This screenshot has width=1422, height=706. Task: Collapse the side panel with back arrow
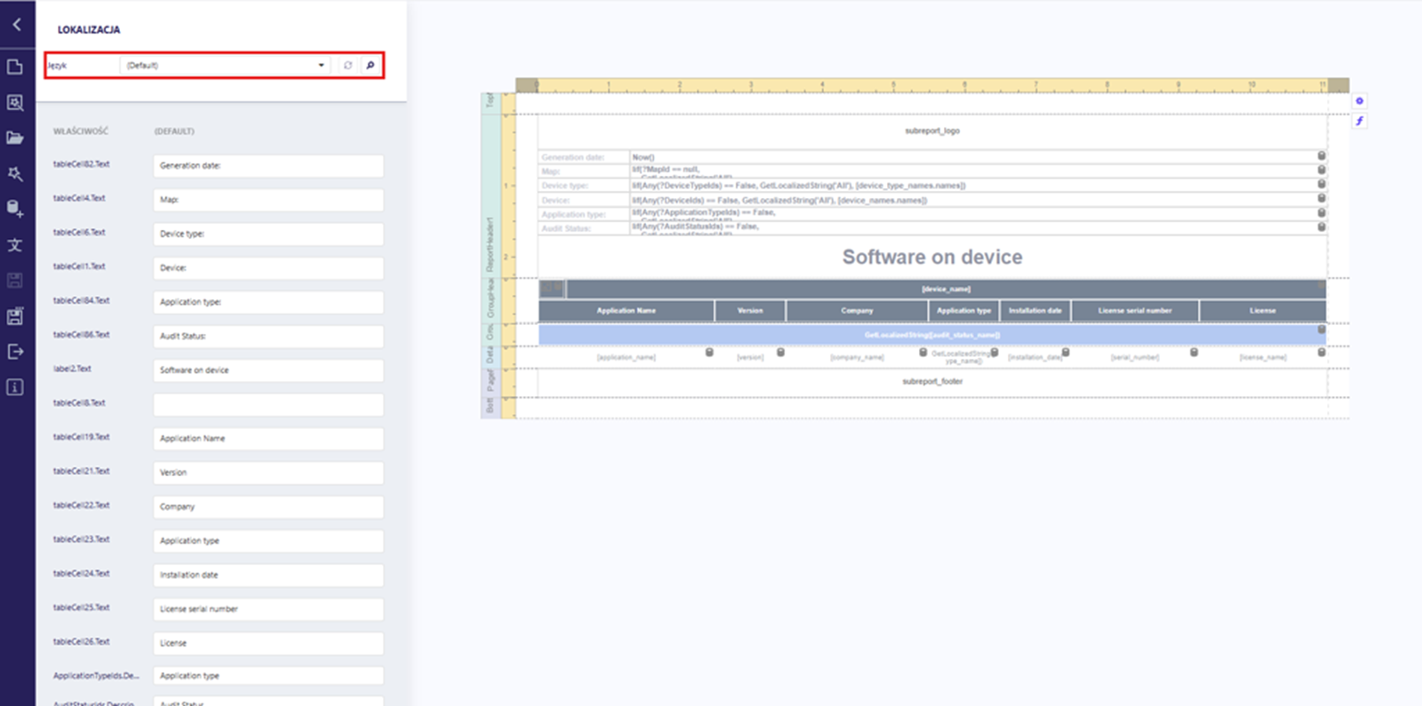click(17, 25)
